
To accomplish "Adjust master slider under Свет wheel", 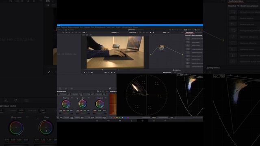I will (83, 114).
